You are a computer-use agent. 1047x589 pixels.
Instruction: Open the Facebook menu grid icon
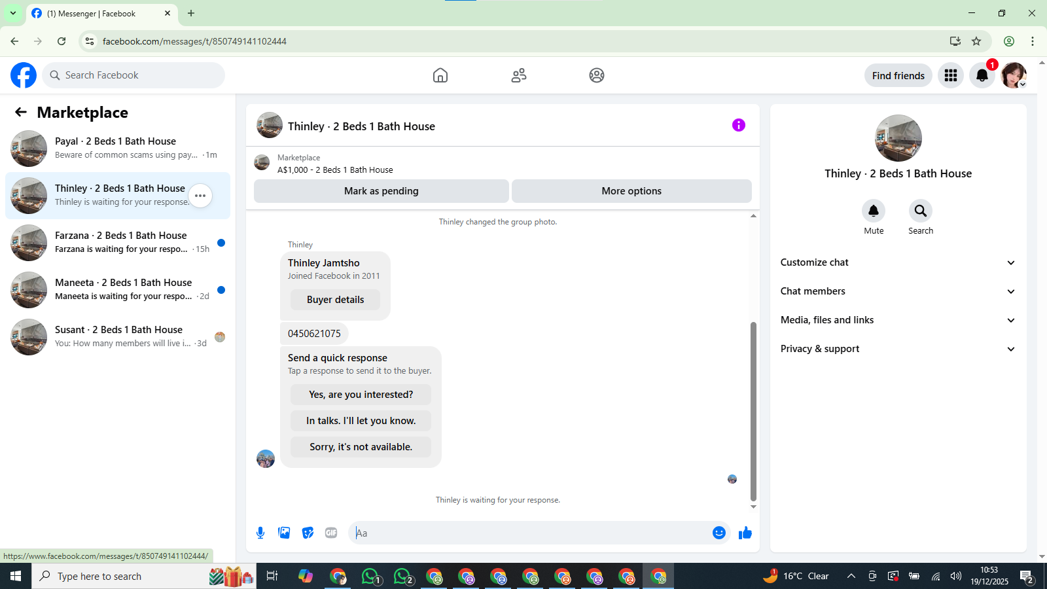click(x=951, y=75)
